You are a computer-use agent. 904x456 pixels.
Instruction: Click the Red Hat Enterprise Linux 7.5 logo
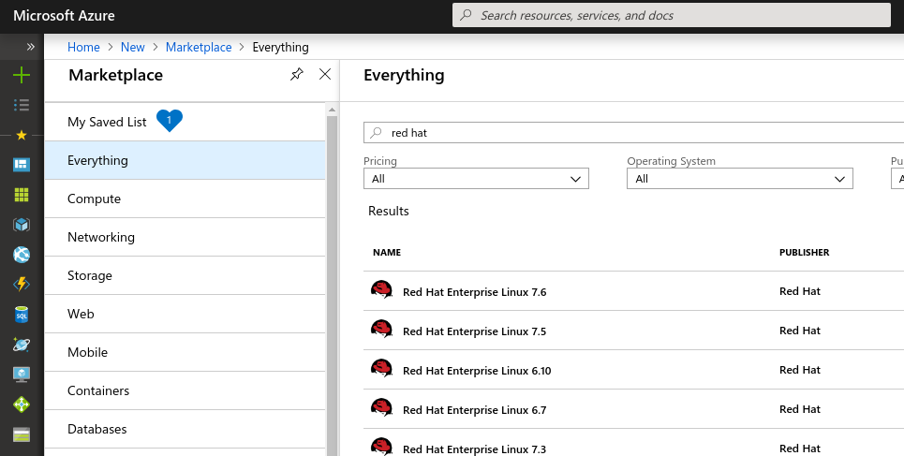coord(381,330)
